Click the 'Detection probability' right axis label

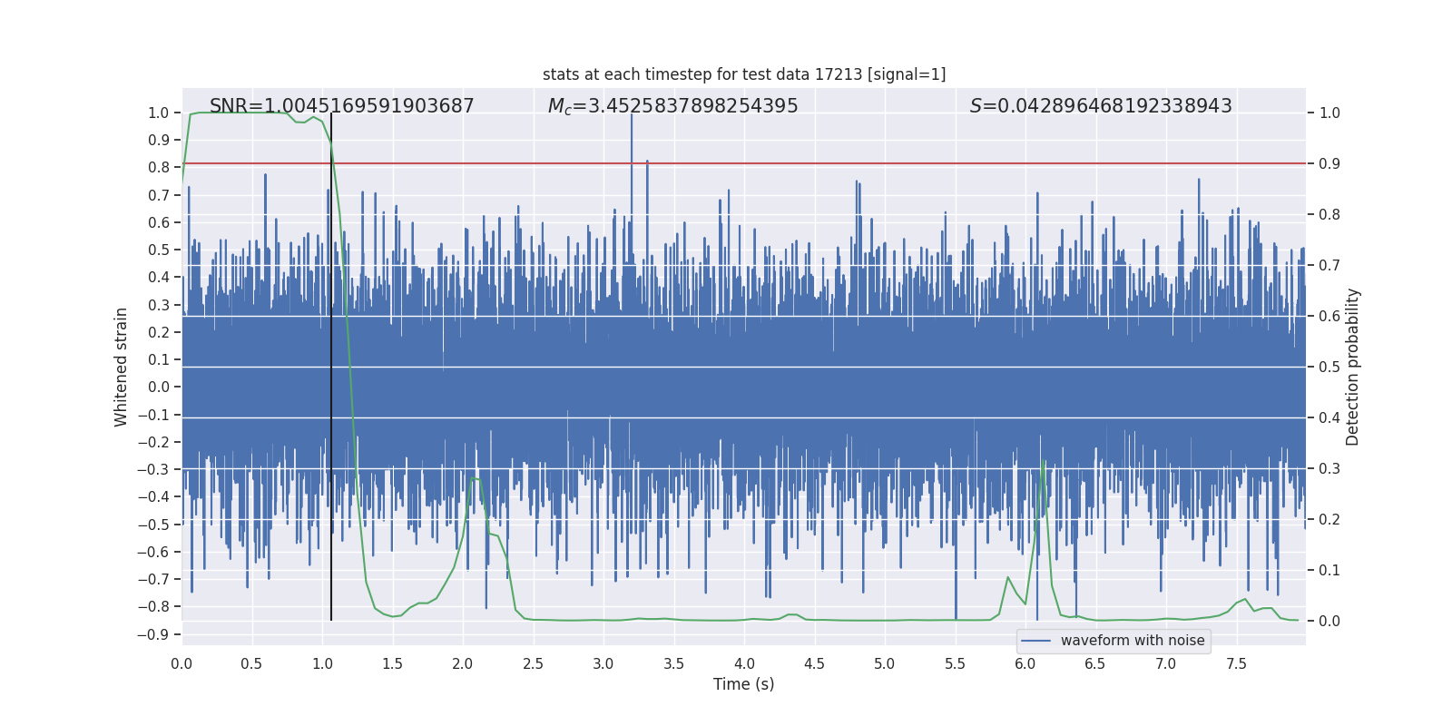pos(1352,367)
